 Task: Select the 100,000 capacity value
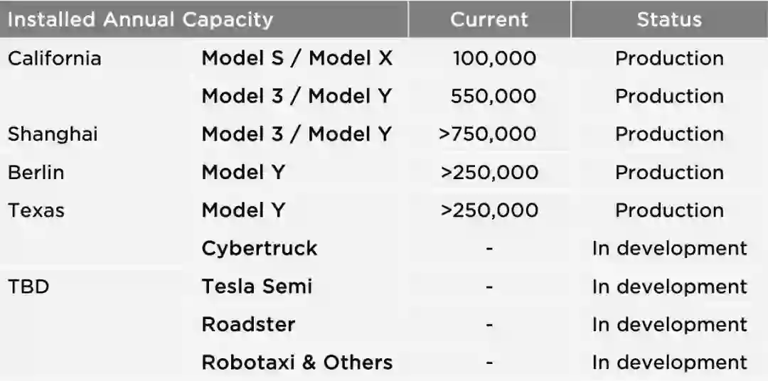point(494,58)
